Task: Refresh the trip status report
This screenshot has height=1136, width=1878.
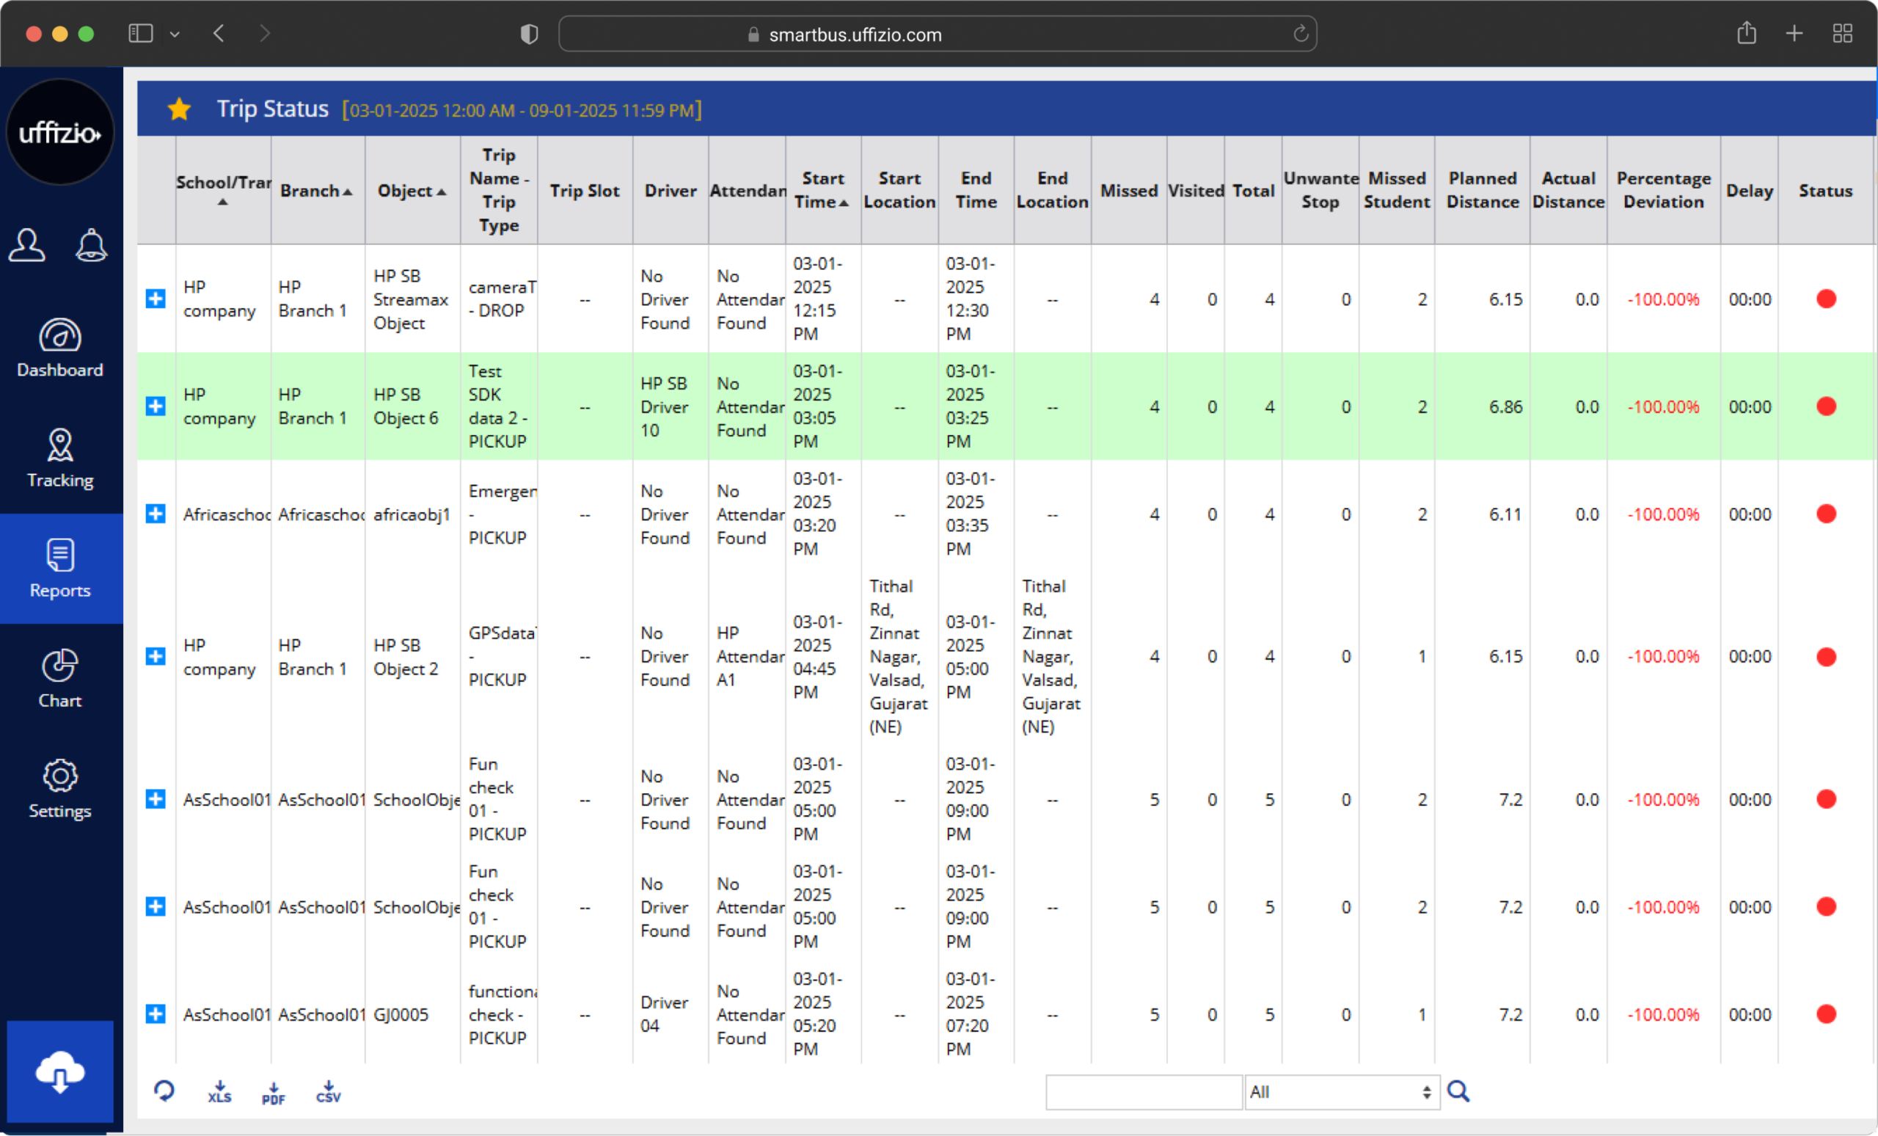Action: [164, 1091]
